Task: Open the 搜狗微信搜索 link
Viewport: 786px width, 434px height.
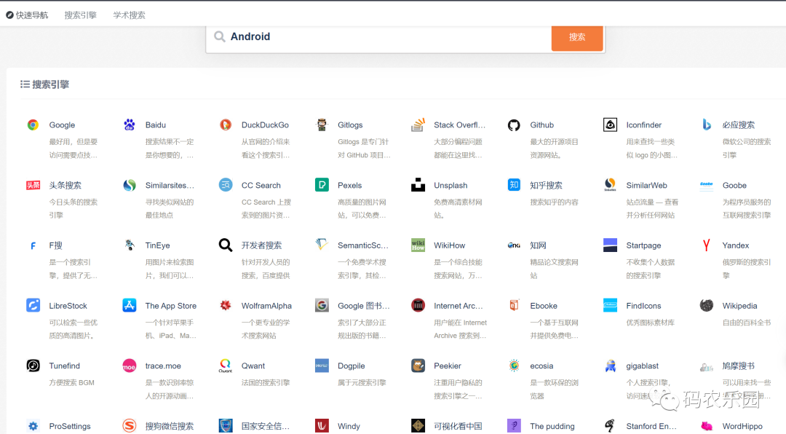Action: tap(169, 426)
